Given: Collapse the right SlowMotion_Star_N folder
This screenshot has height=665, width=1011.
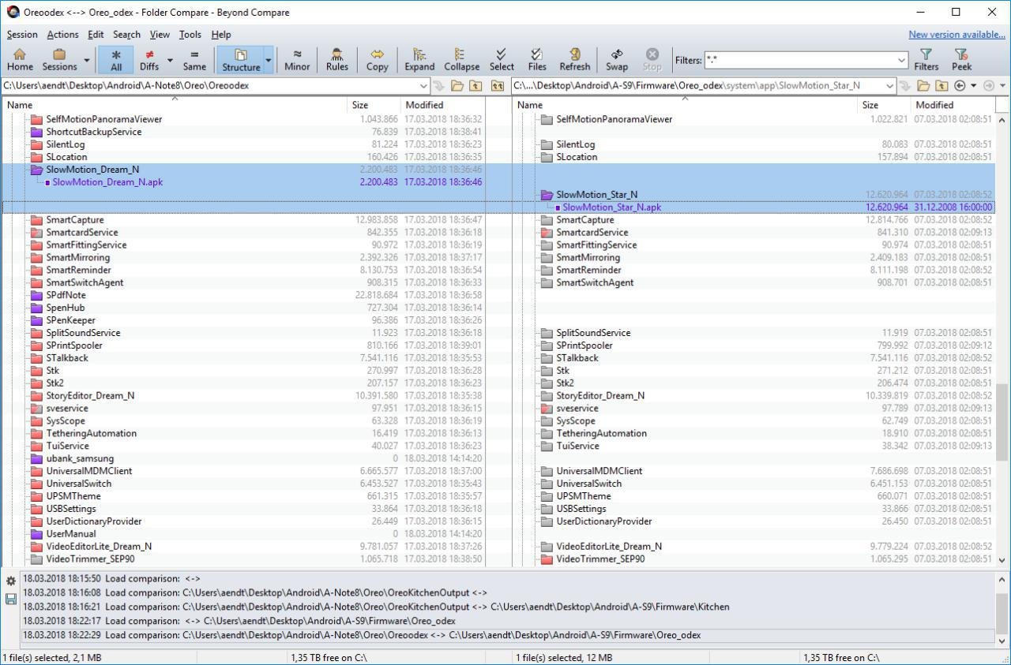Looking at the screenshot, I should point(546,195).
